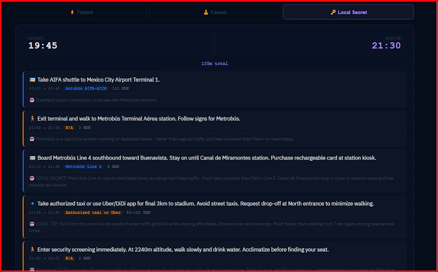Click the LOCAL TIP taxi note text

pyautogui.click(x=211, y=227)
